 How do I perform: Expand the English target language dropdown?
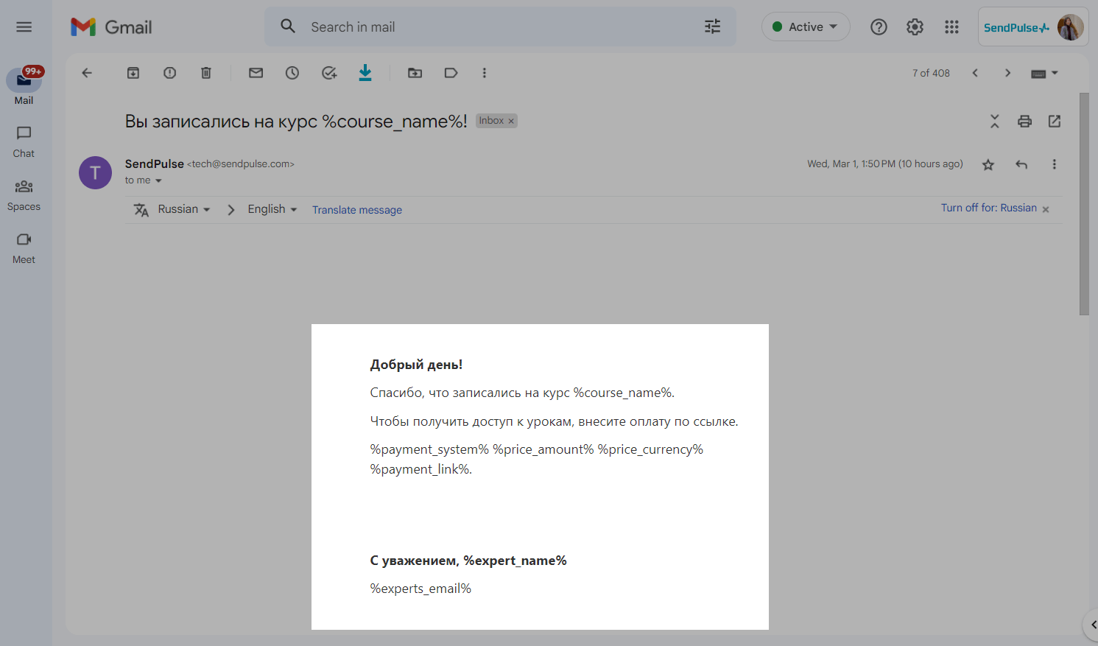click(272, 210)
